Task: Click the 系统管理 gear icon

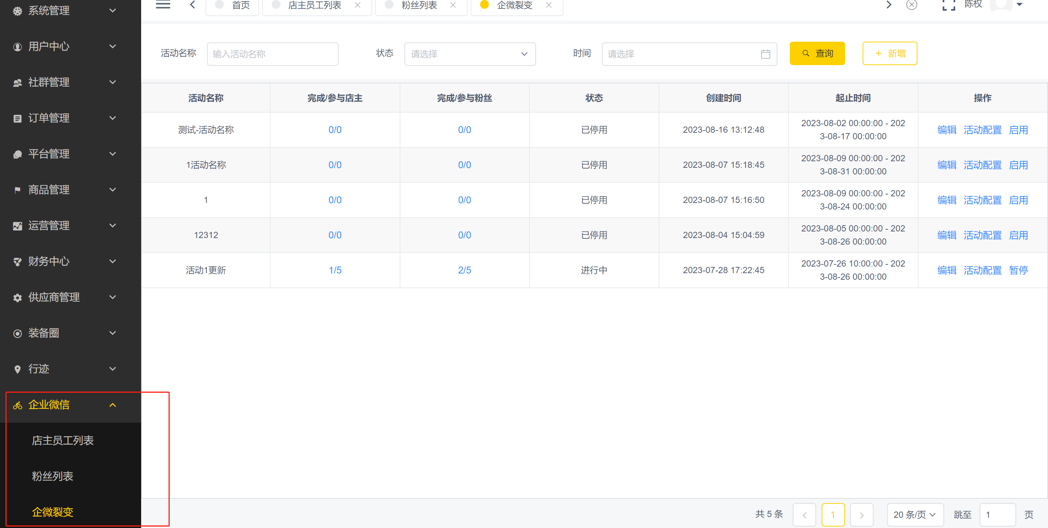Action: (x=17, y=11)
